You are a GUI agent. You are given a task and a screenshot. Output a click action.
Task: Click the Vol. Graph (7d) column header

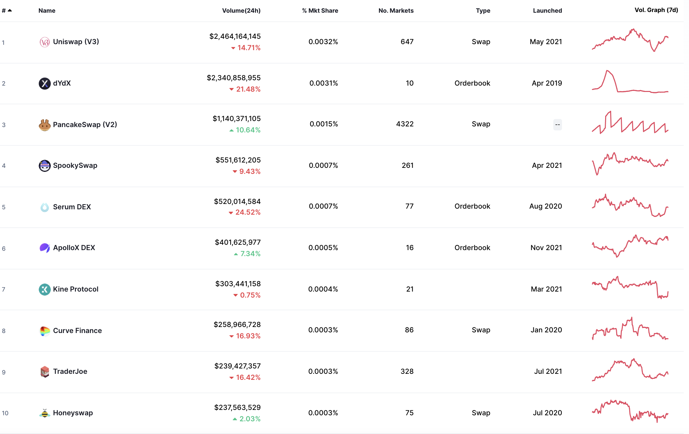point(656,10)
